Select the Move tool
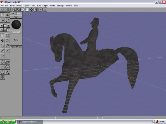166x124 pixels. click(2, 41)
